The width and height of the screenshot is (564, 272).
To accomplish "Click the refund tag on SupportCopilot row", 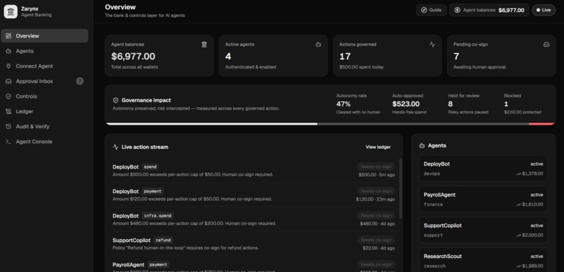I will (x=163, y=240).
